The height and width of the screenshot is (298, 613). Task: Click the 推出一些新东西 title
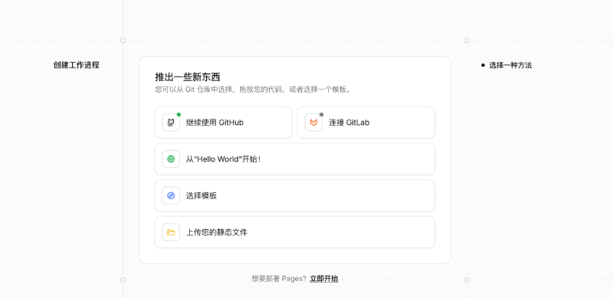pyautogui.click(x=188, y=77)
